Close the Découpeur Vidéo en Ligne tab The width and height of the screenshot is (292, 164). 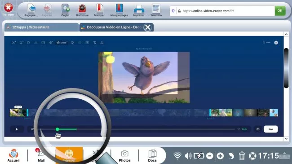click(148, 27)
